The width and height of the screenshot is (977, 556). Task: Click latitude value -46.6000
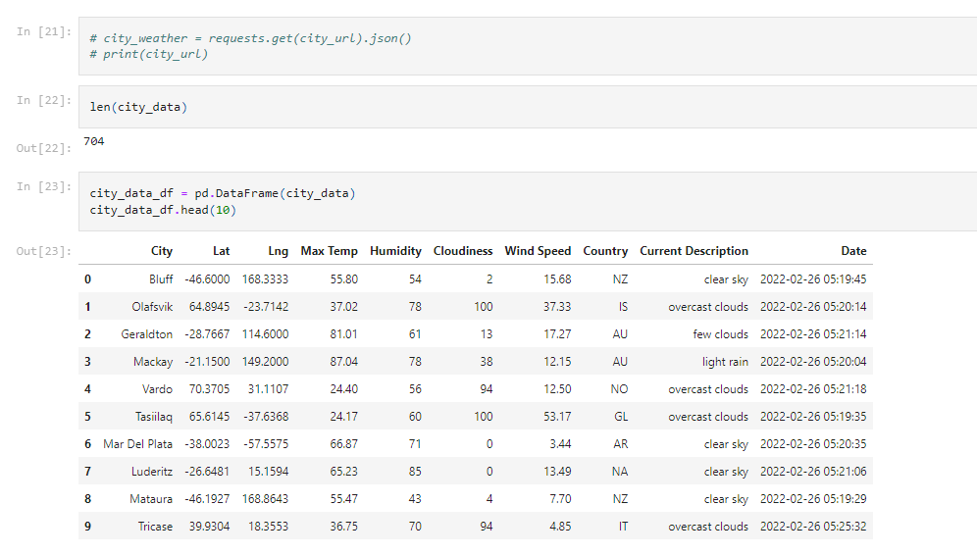pyautogui.click(x=207, y=279)
